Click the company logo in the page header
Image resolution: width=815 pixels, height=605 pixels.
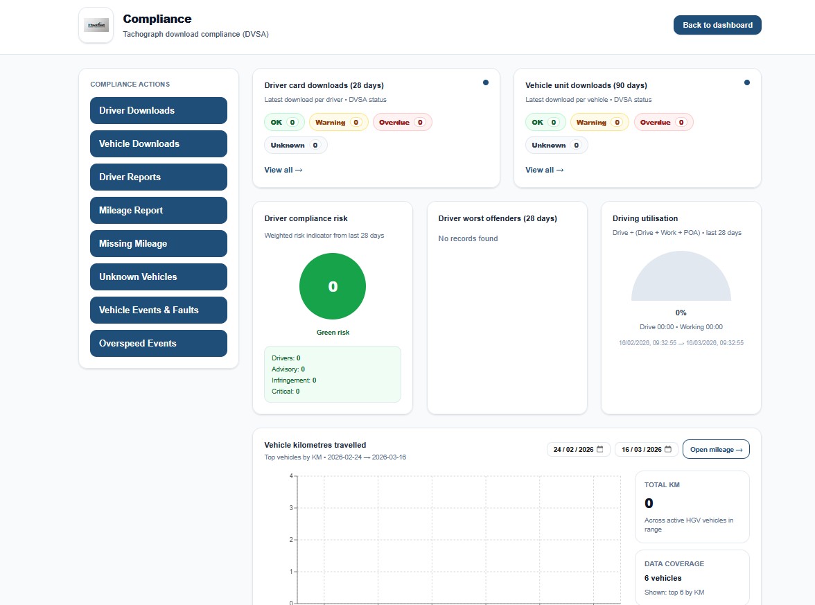(96, 25)
